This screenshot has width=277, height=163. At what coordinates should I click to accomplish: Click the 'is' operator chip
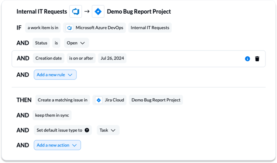(56, 43)
